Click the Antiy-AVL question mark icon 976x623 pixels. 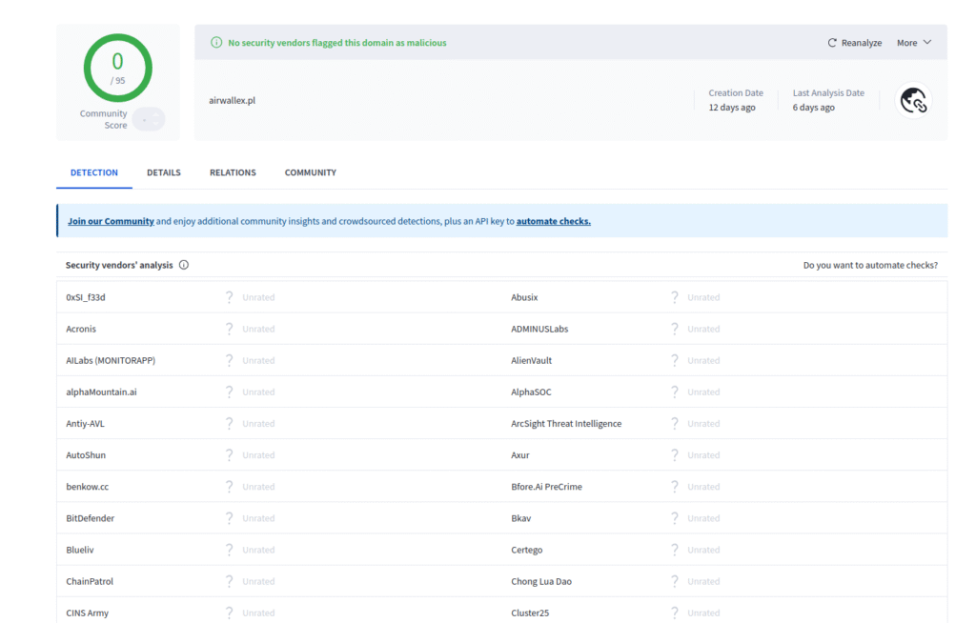(229, 423)
